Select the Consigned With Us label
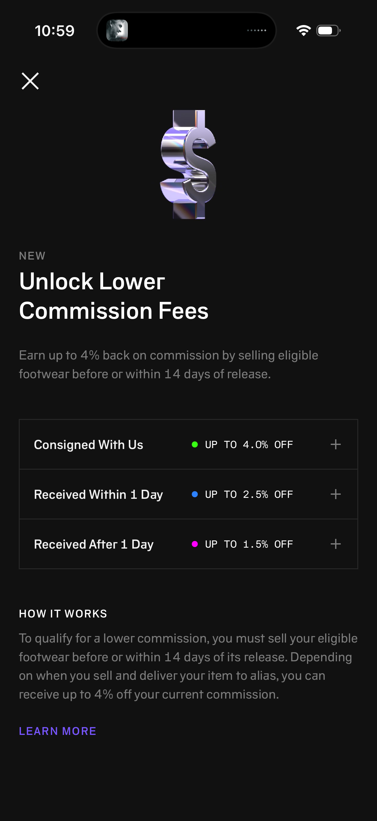 [x=88, y=444]
